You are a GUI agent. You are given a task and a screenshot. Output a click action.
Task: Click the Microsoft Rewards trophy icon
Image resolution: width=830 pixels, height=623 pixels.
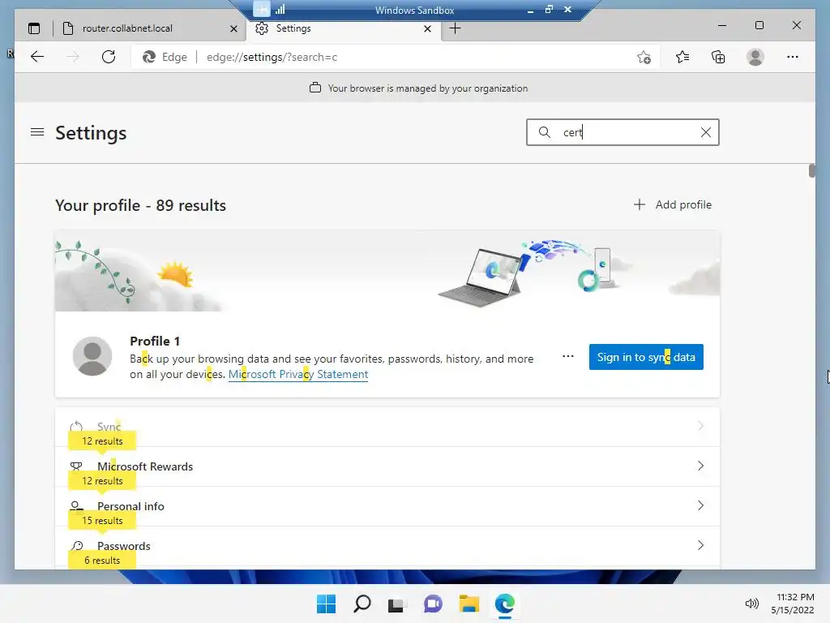pos(77,466)
